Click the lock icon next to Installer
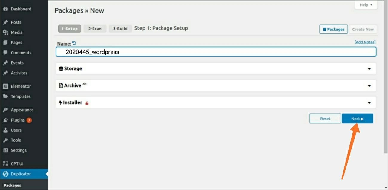Screen dimensions: 388x190 click(87, 102)
